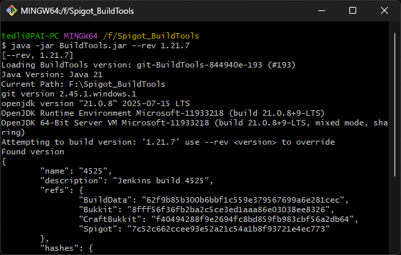Click the 'Current Path: F:\Spigot_BuildTools' line
Image resolution: width=401 pixels, height=255 pixels.
click(x=84, y=84)
